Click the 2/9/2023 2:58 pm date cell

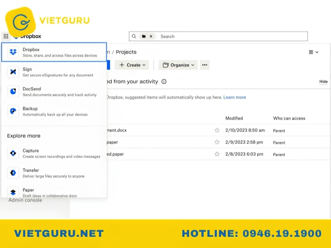click(244, 142)
